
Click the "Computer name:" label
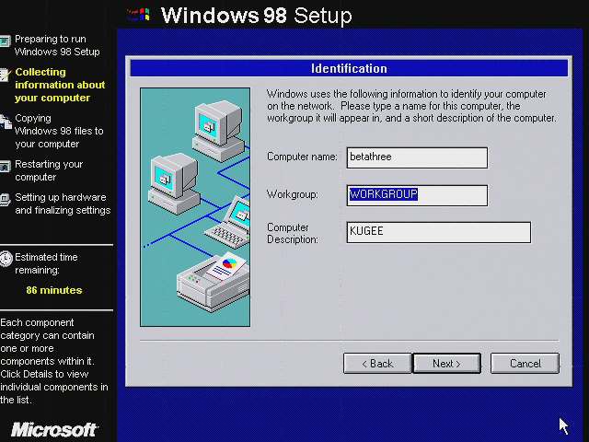[x=302, y=157]
